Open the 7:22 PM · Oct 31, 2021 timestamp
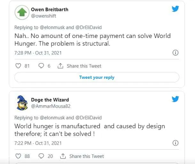The image size is (195, 164). click(x=38, y=143)
